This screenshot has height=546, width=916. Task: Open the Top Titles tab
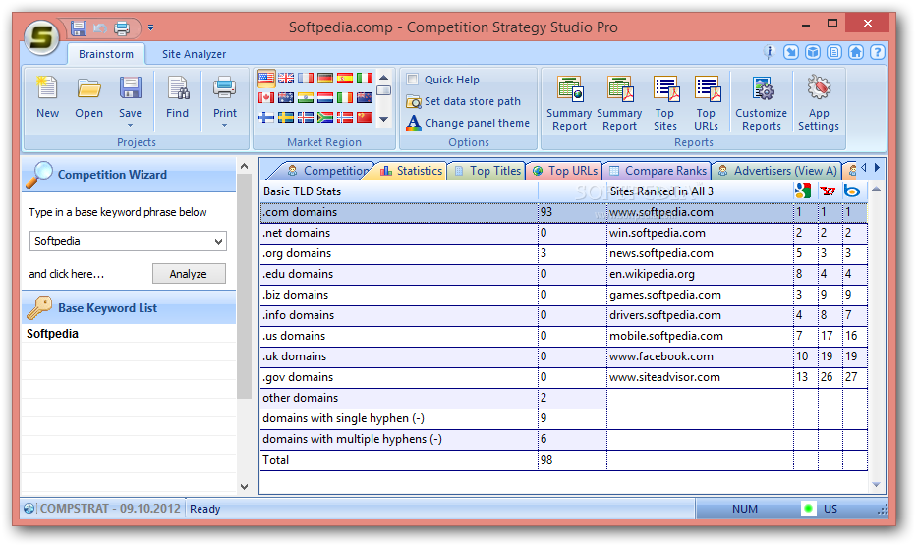487,171
